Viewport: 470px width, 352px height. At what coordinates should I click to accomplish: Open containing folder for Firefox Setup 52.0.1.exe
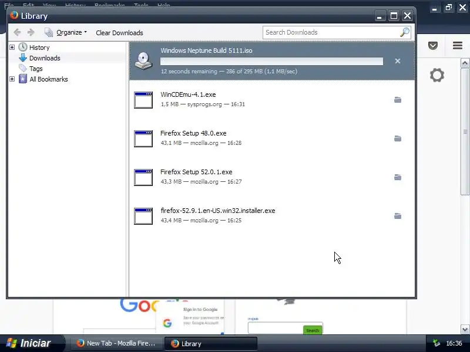[398, 177]
